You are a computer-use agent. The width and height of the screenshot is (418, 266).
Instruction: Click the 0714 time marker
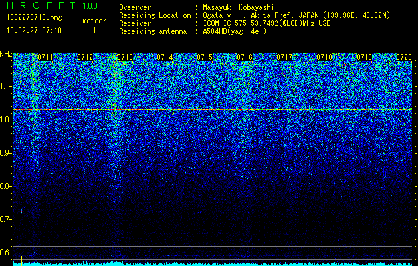point(165,57)
